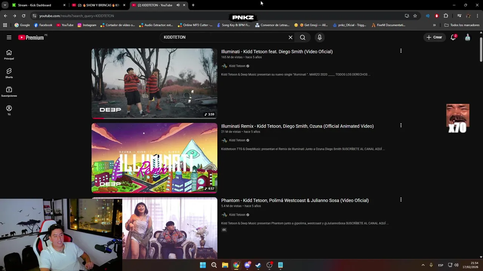Go forward in browser history
Screen dimensions: 483x271
coord(14,16)
